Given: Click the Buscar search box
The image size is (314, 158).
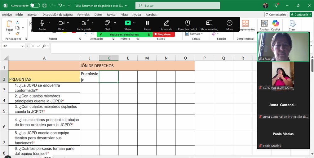Looking at the screenshot, I should (x=178, y=6).
